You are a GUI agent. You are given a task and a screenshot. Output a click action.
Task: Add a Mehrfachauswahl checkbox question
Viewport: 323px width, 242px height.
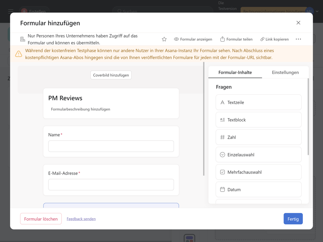pos(258,172)
